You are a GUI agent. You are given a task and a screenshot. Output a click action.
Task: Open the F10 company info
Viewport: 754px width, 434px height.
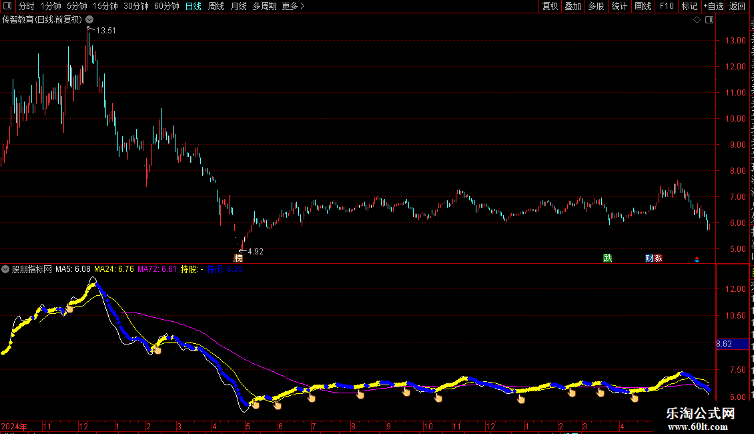pyautogui.click(x=667, y=6)
